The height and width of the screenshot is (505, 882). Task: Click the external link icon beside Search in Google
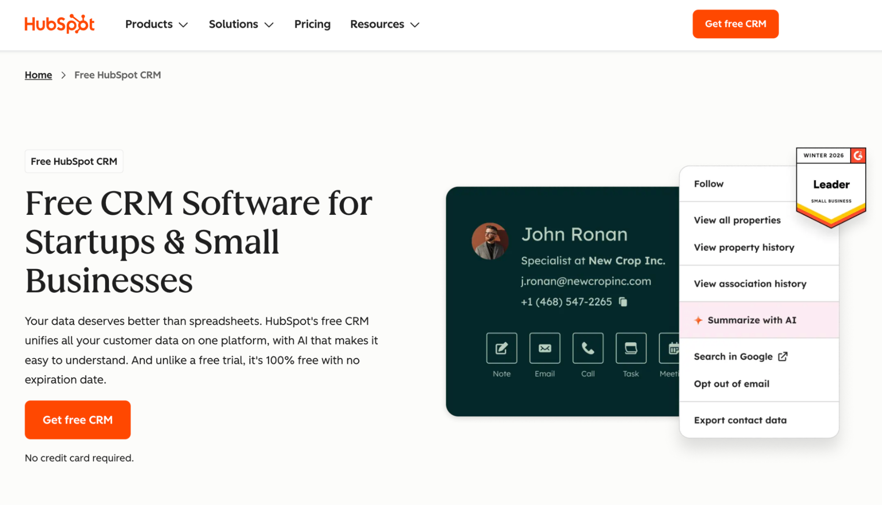(783, 356)
